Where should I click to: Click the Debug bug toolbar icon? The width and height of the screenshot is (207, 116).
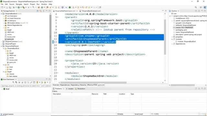pyautogui.click(x=14, y=7)
